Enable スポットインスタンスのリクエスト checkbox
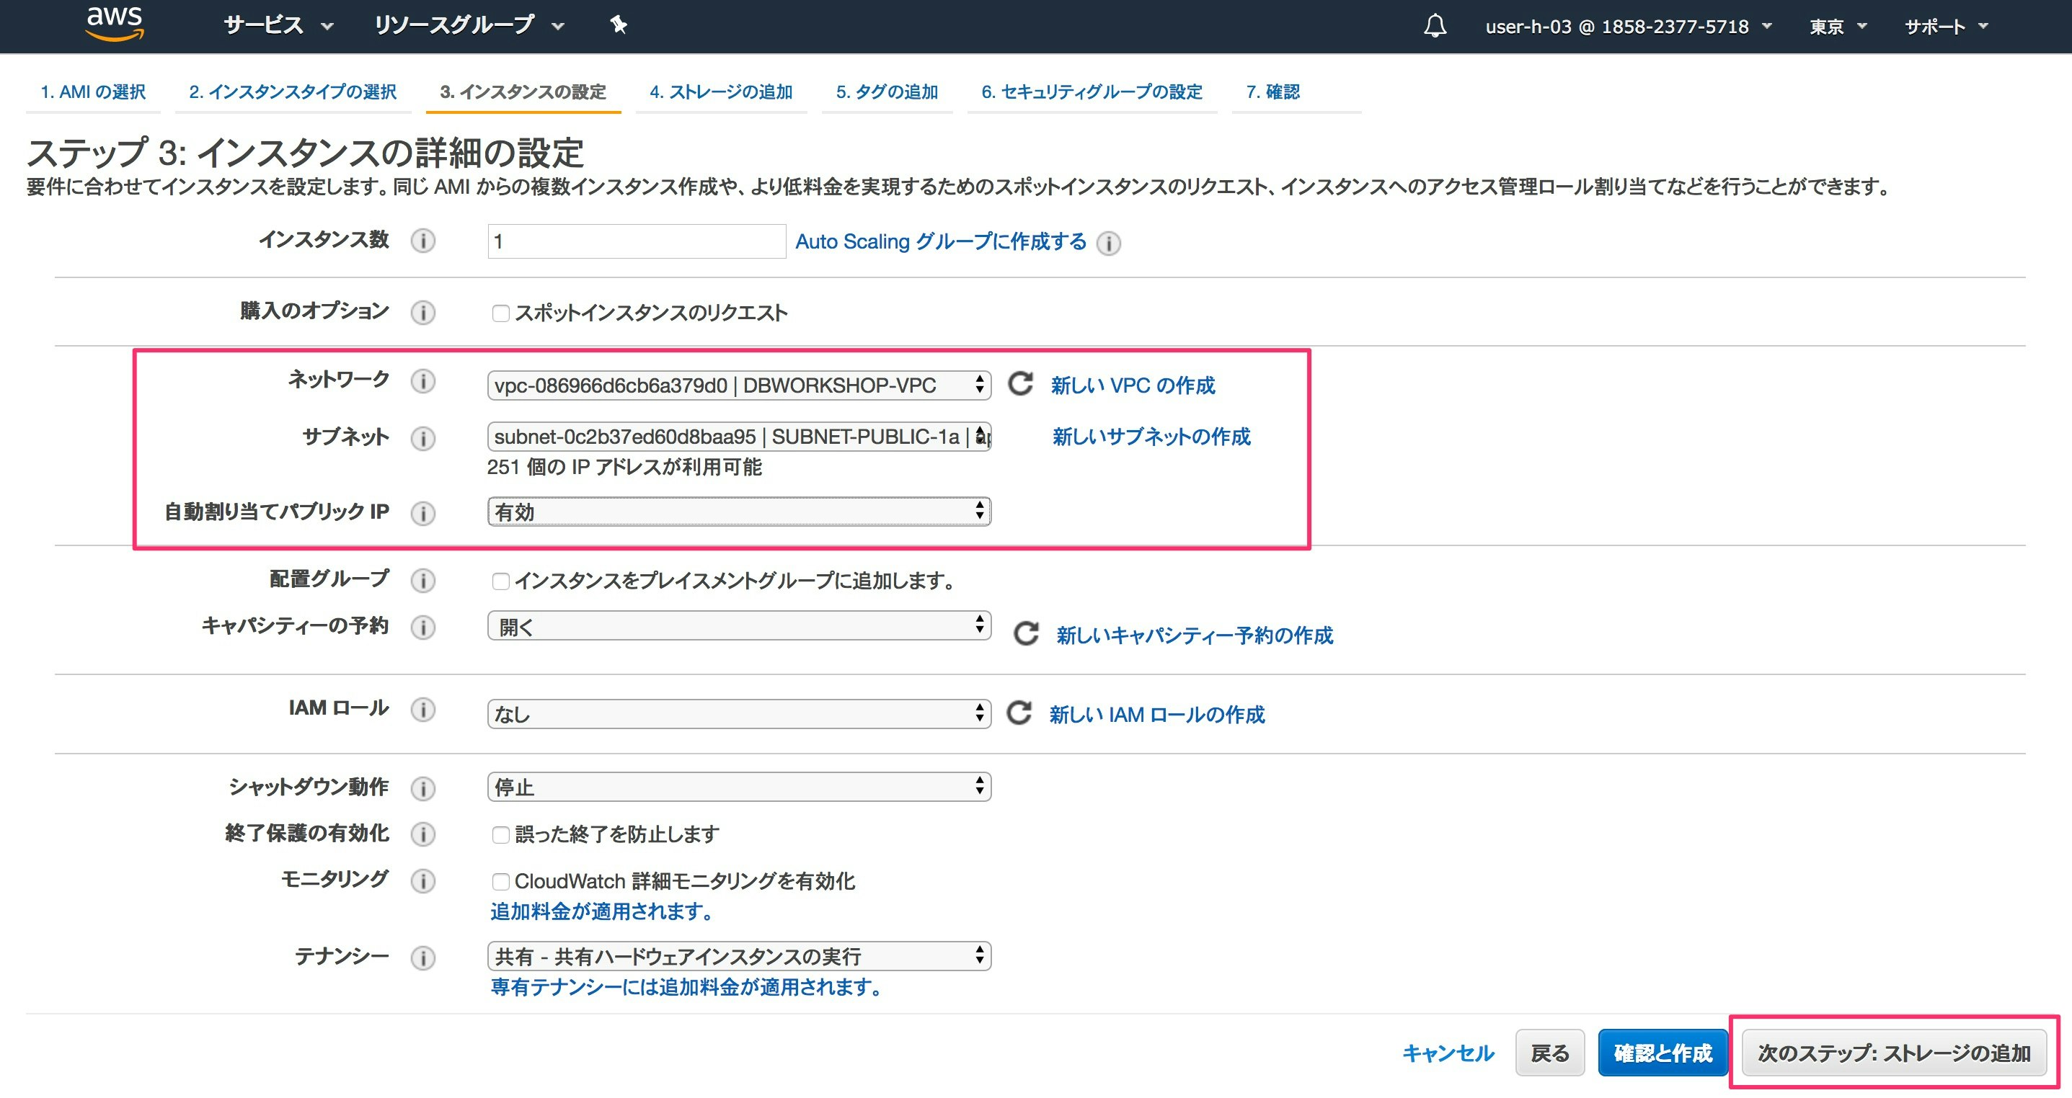Viewport: 2072px width, 1098px height. click(x=500, y=313)
